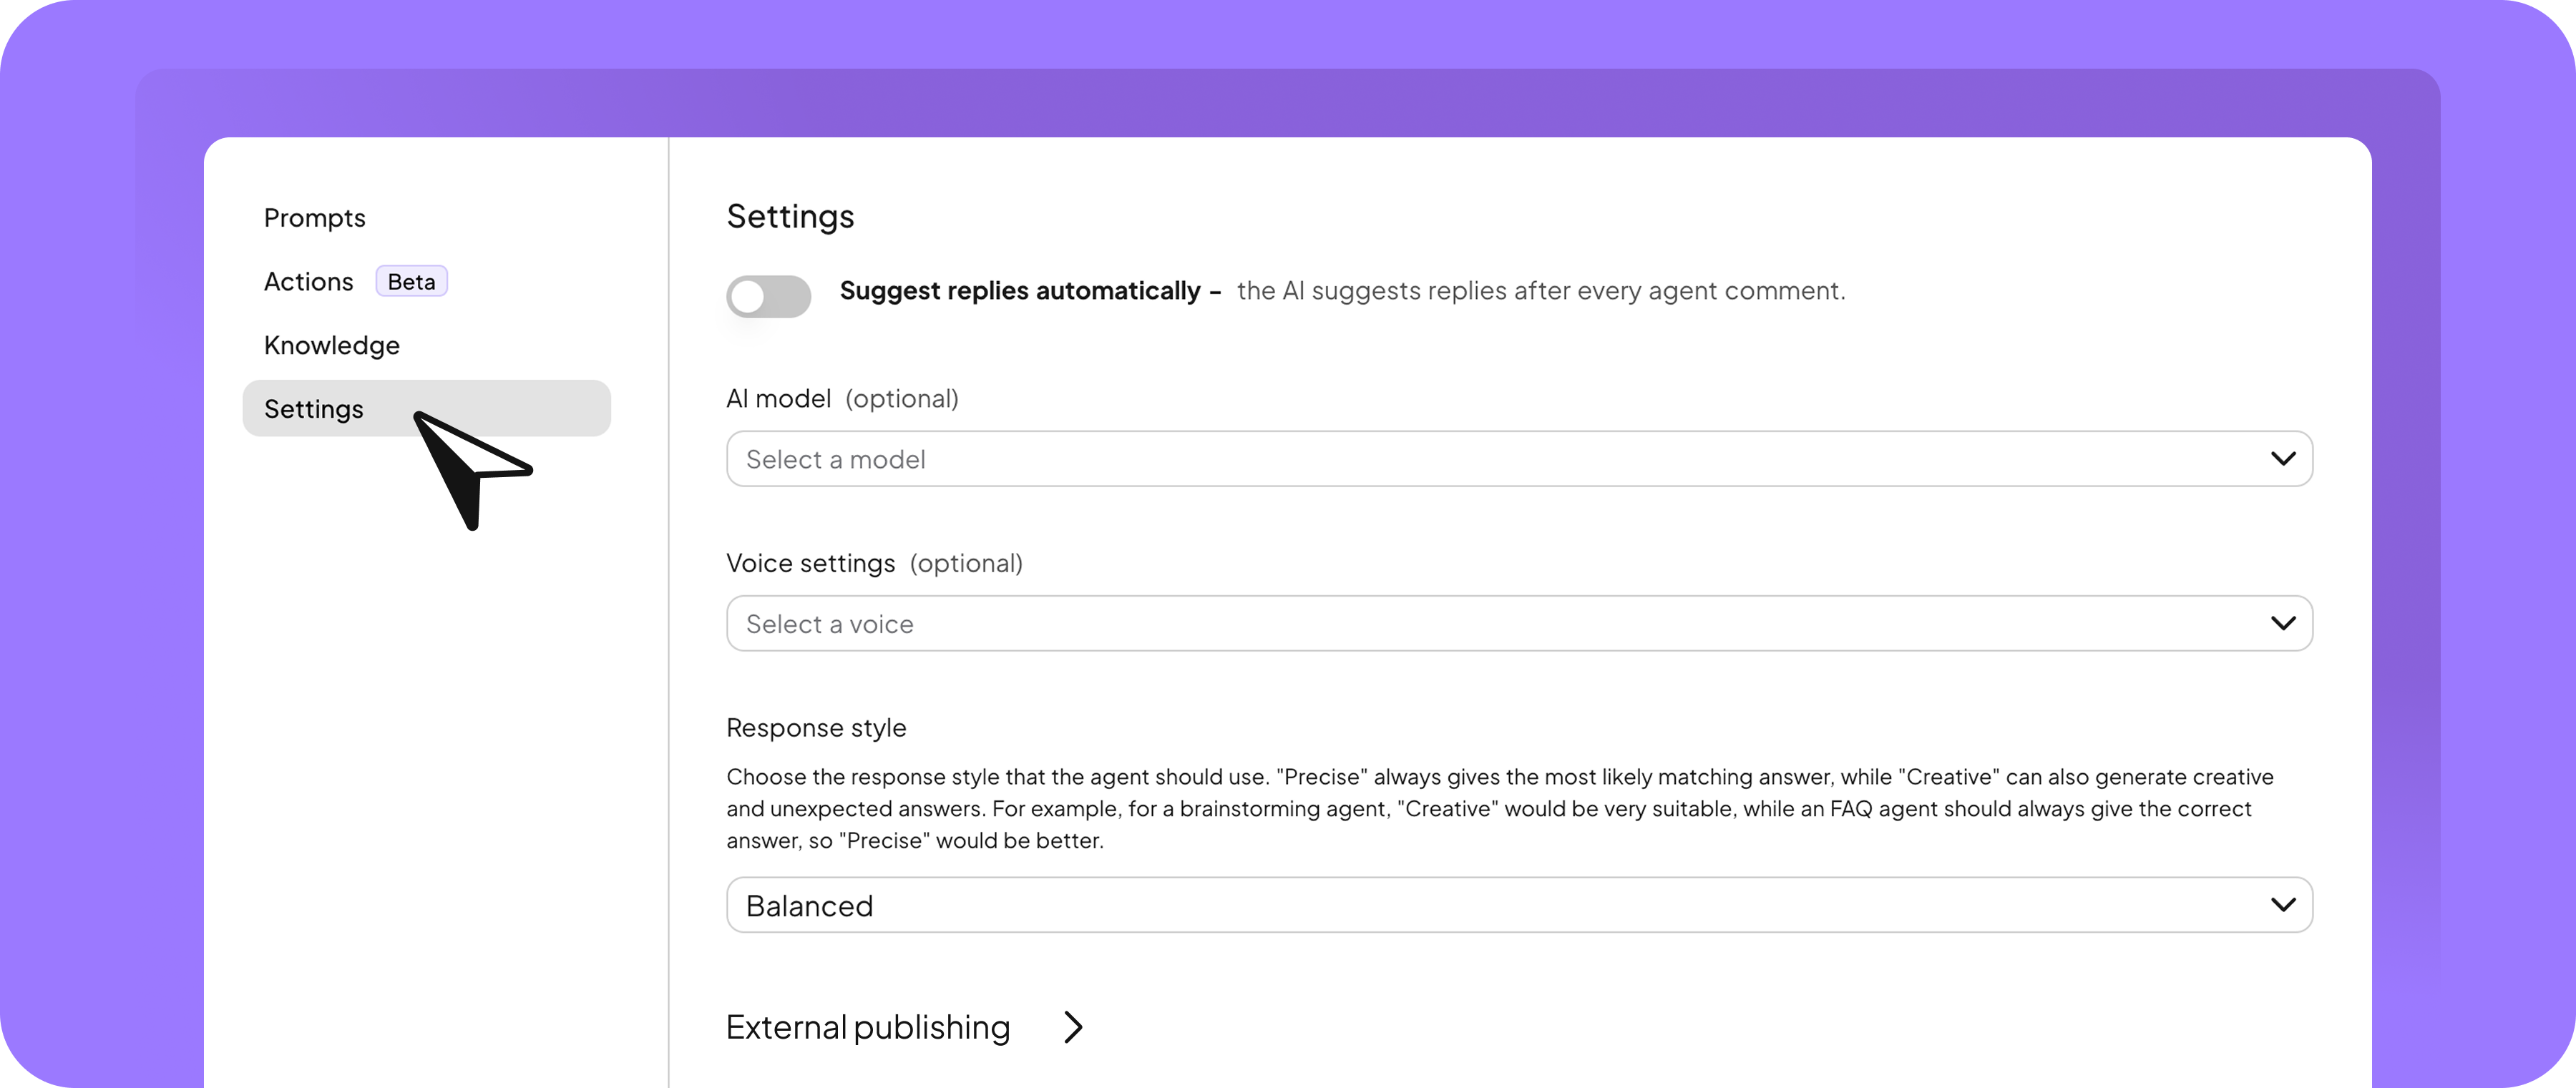
Task: Click the chevron arrow of voice field
Action: [2282, 624]
